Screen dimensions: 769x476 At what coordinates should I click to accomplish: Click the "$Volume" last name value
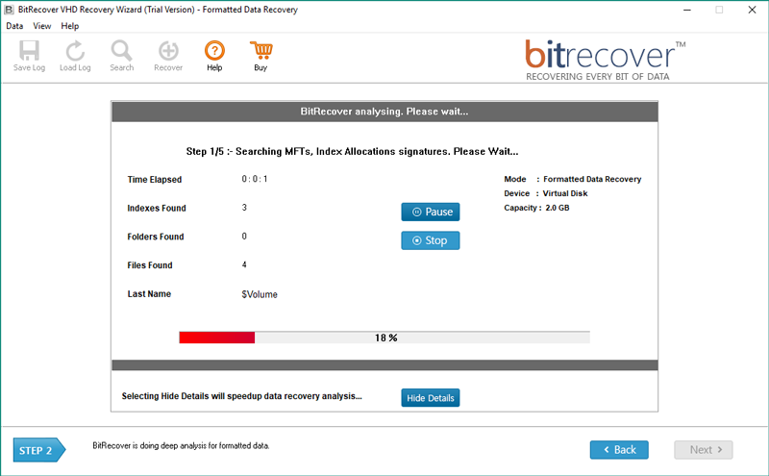(260, 294)
